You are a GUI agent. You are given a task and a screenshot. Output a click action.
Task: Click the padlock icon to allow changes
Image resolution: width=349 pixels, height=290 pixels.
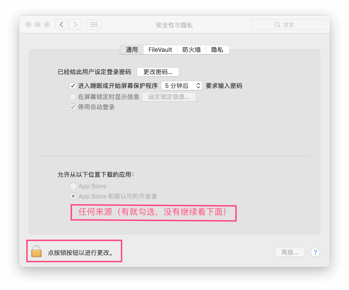coord(36,252)
